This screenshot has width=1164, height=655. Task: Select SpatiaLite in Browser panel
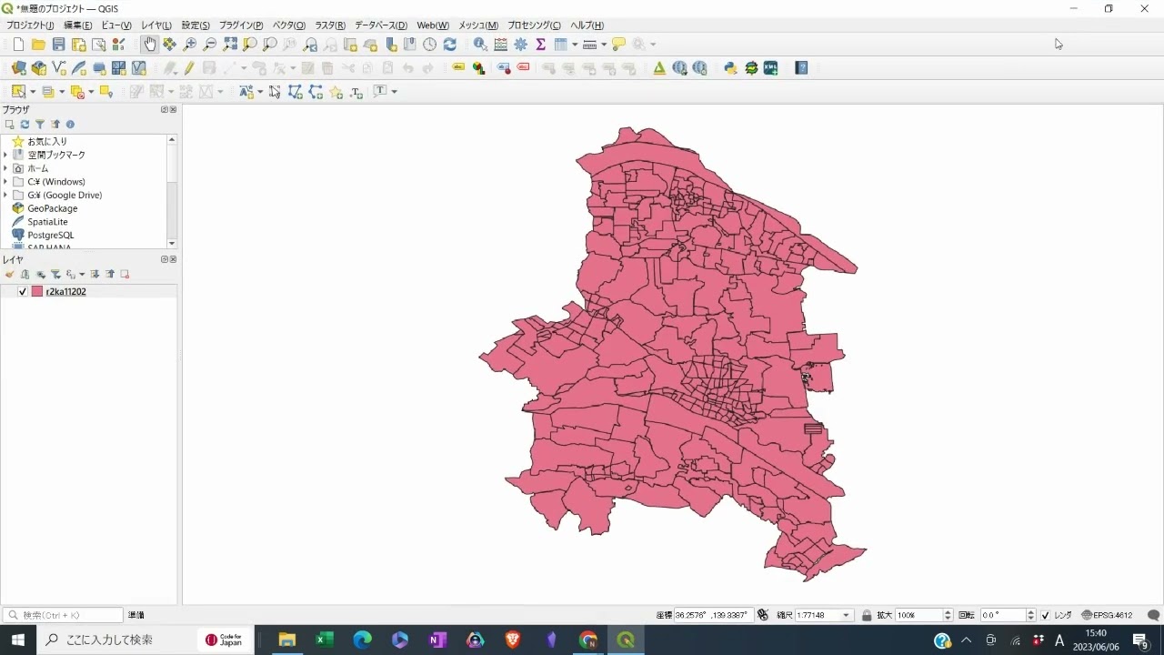click(47, 222)
